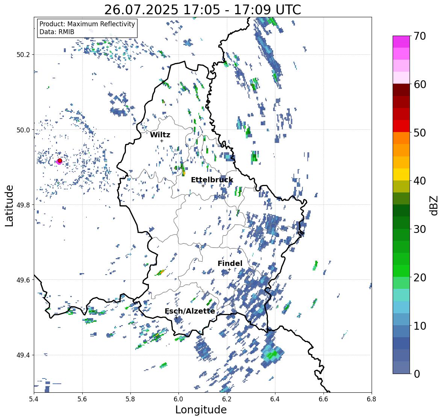The image size is (443, 419).
Task: Click the 50 value on the colorbar
Action: coord(420,133)
